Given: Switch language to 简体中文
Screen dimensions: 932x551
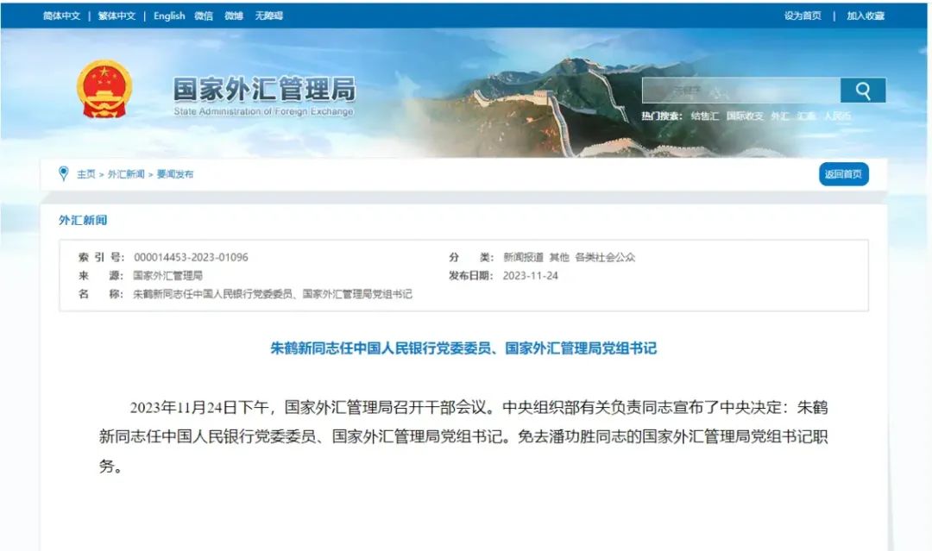Looking at the screenshot, I should [61, 16].
